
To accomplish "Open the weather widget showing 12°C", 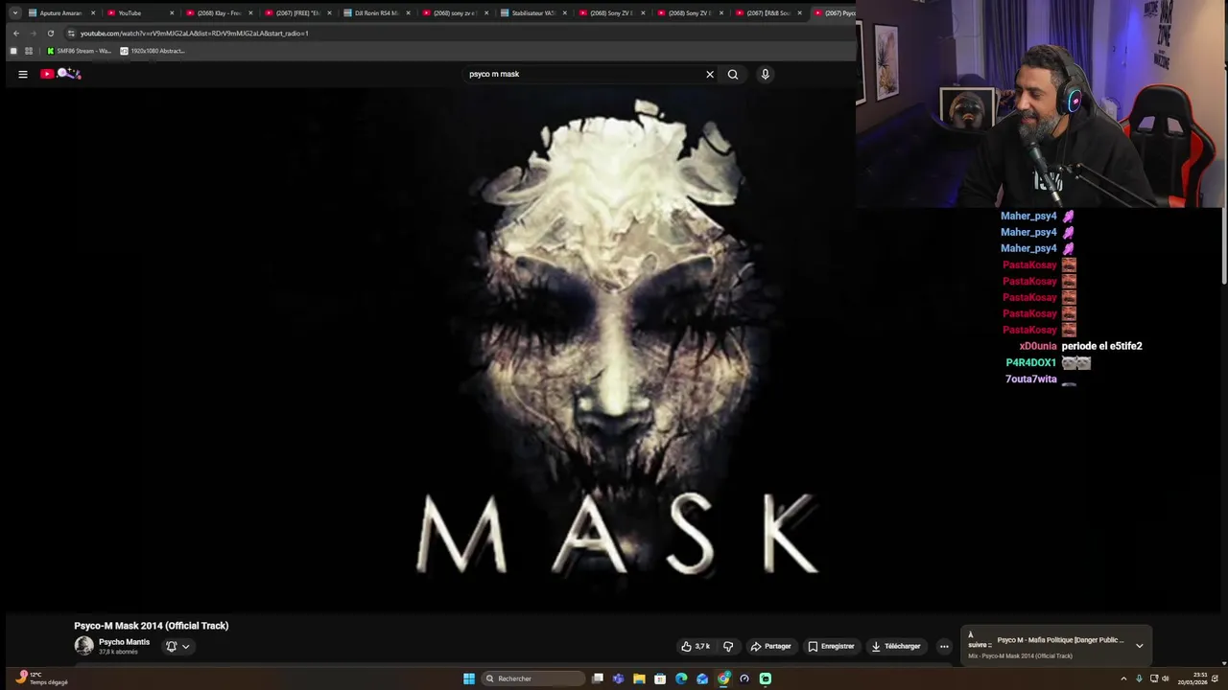I will coord(42,678).
